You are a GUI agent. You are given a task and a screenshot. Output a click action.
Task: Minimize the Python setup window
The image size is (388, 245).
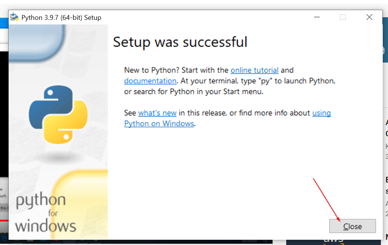(317, 17)
